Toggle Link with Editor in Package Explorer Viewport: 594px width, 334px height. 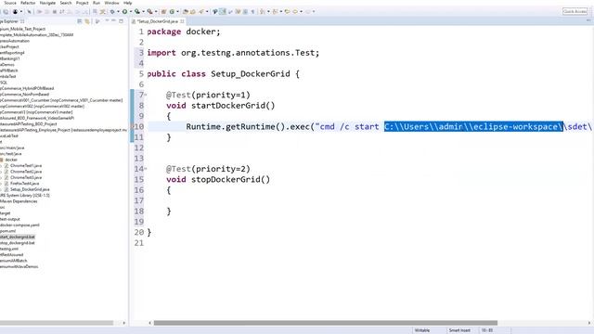click(x=87, y=21)
